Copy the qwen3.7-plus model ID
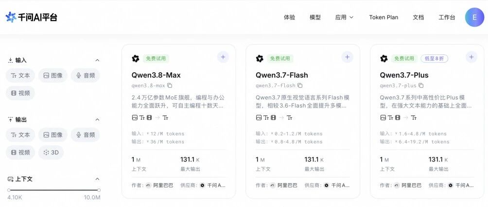 coord(421,85)
